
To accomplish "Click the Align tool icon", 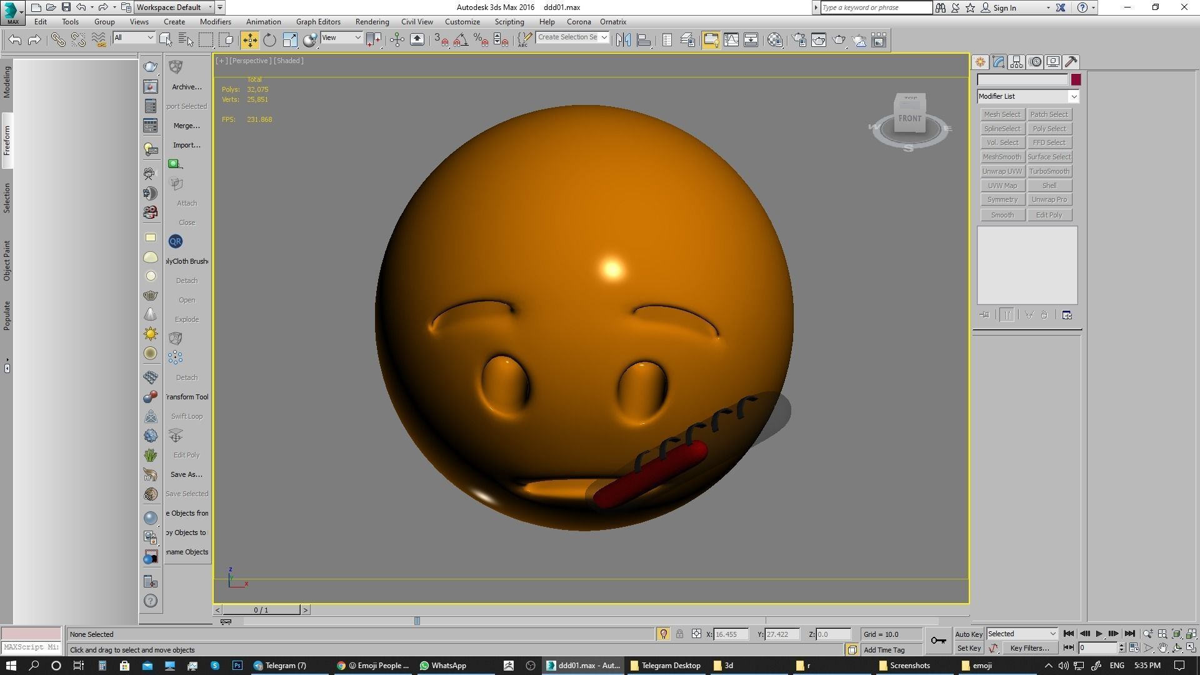I will pyautogui.click(x=644, y=40).
